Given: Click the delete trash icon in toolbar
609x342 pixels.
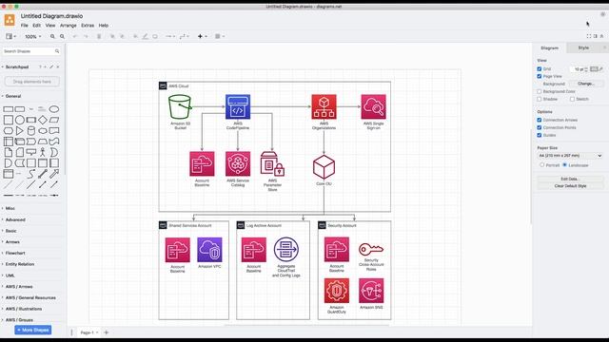Looking at the screenshot, I should pyautogui.click(x=99, y=36).
